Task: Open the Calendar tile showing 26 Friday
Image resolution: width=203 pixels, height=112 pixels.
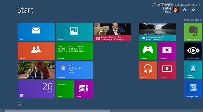Action: pos(36,89)
